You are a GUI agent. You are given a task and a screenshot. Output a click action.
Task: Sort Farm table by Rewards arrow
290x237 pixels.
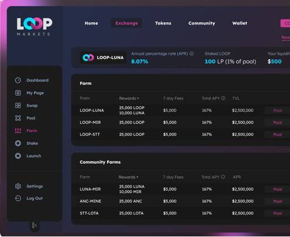point(138,99)
